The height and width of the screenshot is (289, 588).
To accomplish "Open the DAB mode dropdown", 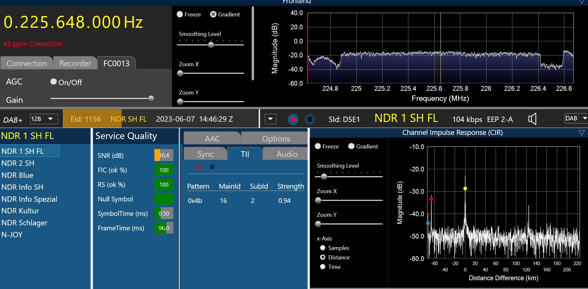I will [576, 118].
